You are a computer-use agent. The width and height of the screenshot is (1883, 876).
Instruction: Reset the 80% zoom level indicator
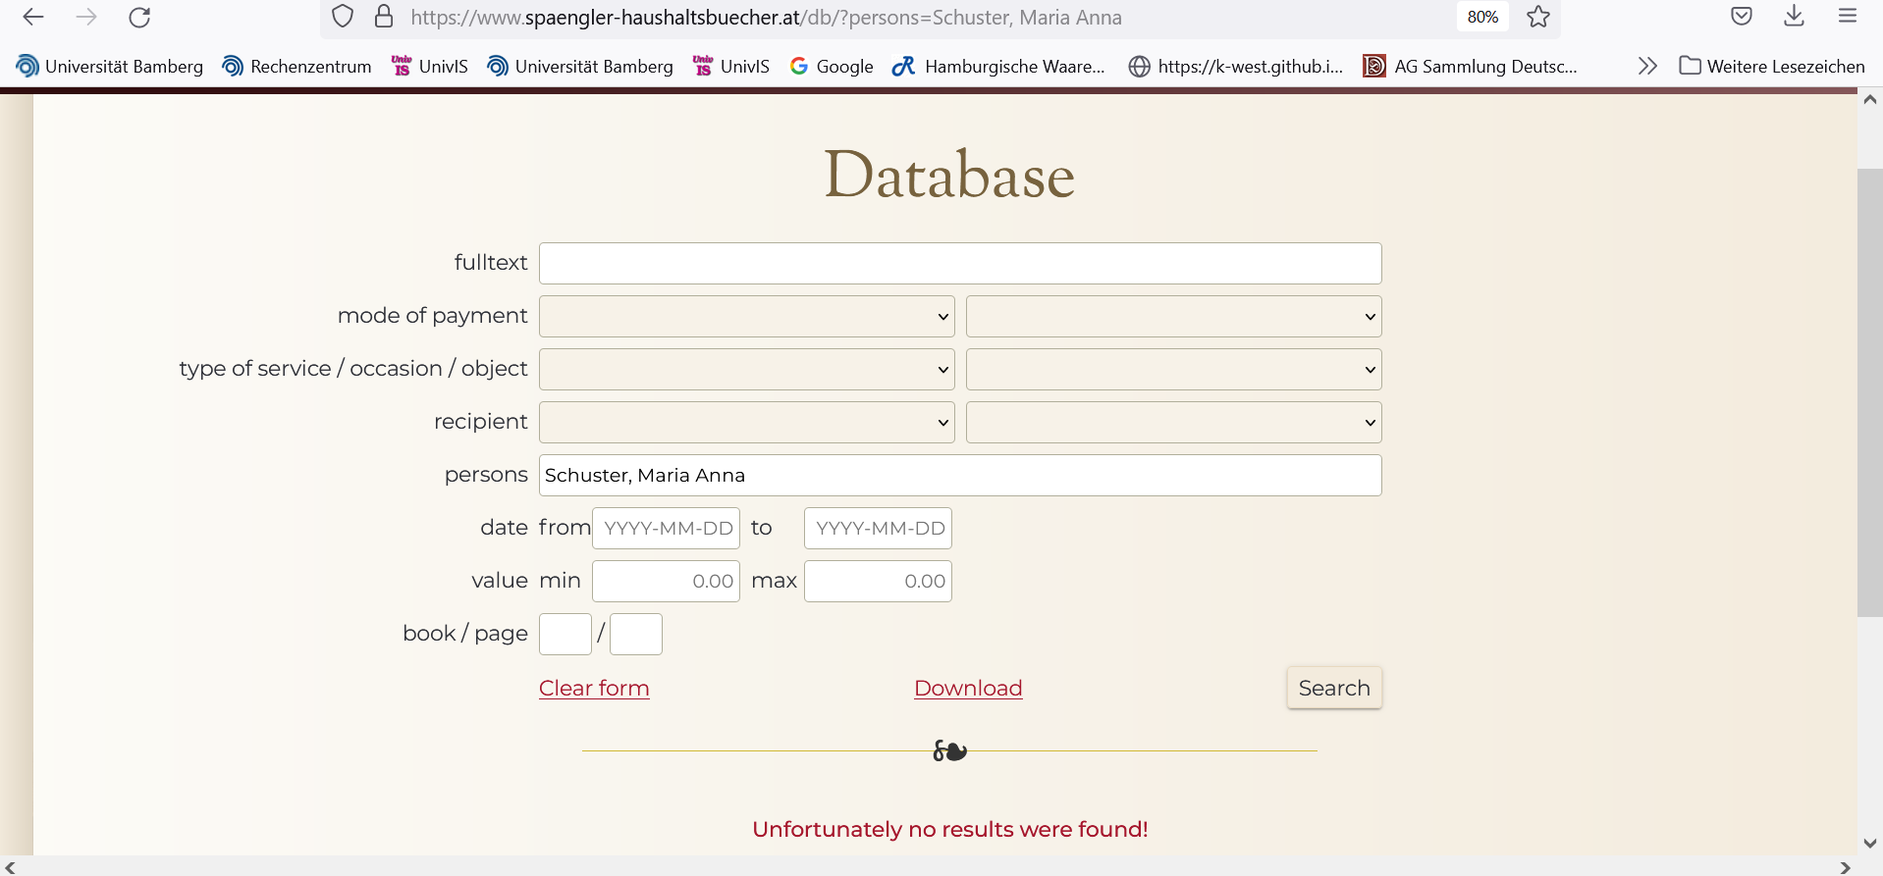click(x=1482, y=17)
